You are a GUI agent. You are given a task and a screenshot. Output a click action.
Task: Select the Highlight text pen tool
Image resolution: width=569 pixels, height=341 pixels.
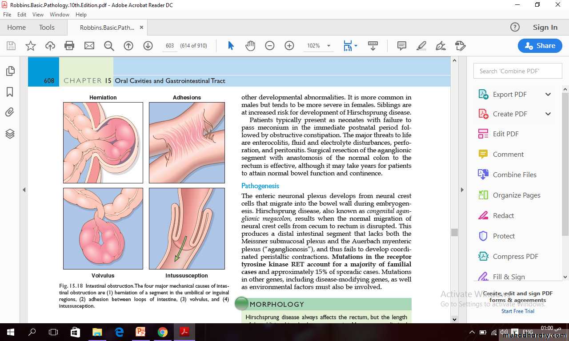coord(421,46)
